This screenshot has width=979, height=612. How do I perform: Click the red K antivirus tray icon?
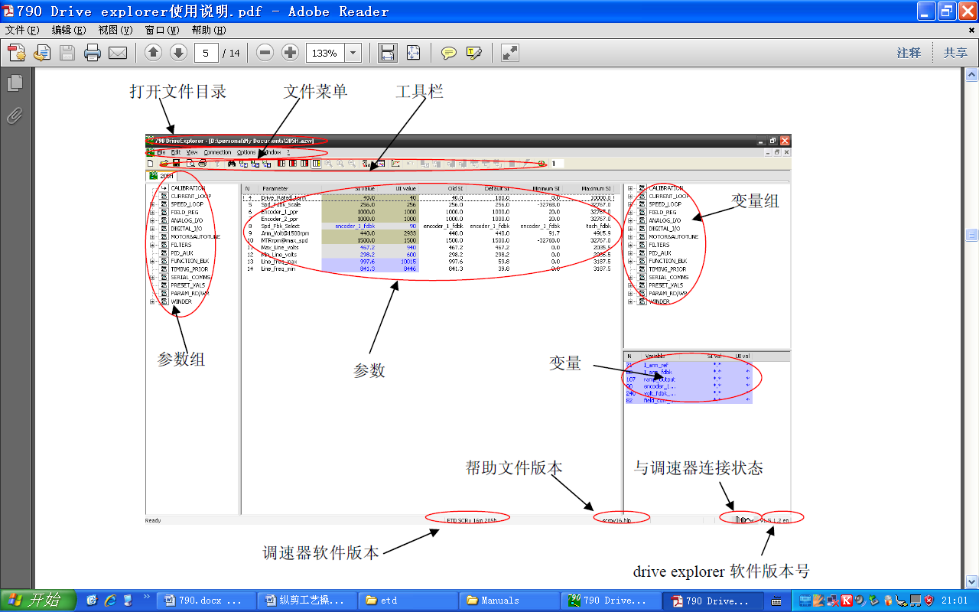[x=847, y=601]
